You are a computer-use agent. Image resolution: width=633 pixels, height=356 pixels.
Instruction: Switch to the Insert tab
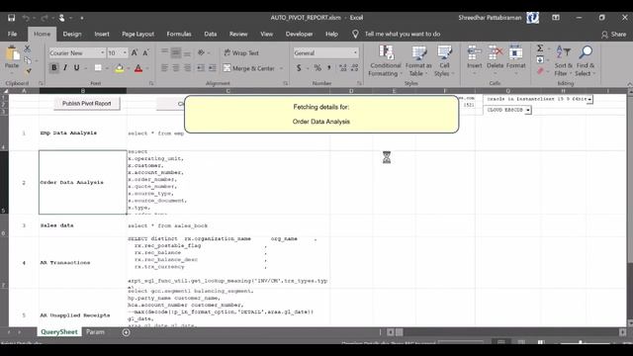102,34
